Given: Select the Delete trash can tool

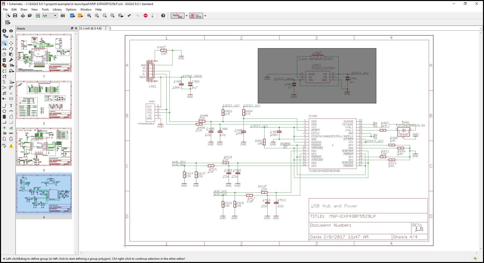Looking at the screenshot, I should click(4, 60).
